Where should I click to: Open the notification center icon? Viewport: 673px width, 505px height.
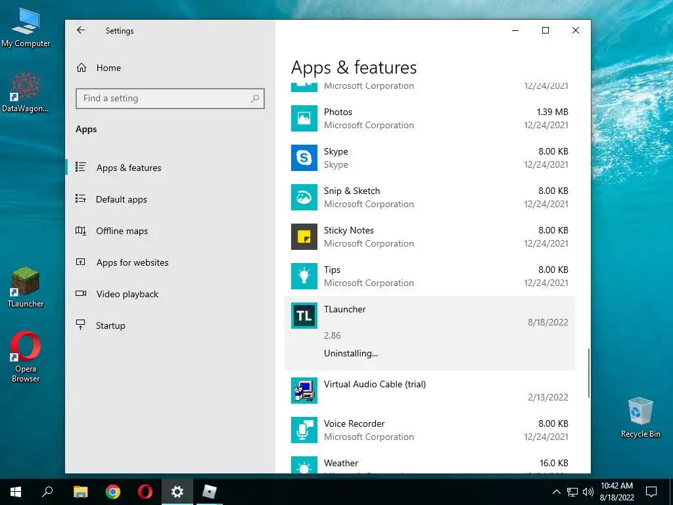pos(651,492)
